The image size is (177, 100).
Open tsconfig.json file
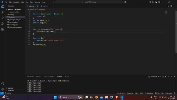pyautogui.click(x=14, y=25)
